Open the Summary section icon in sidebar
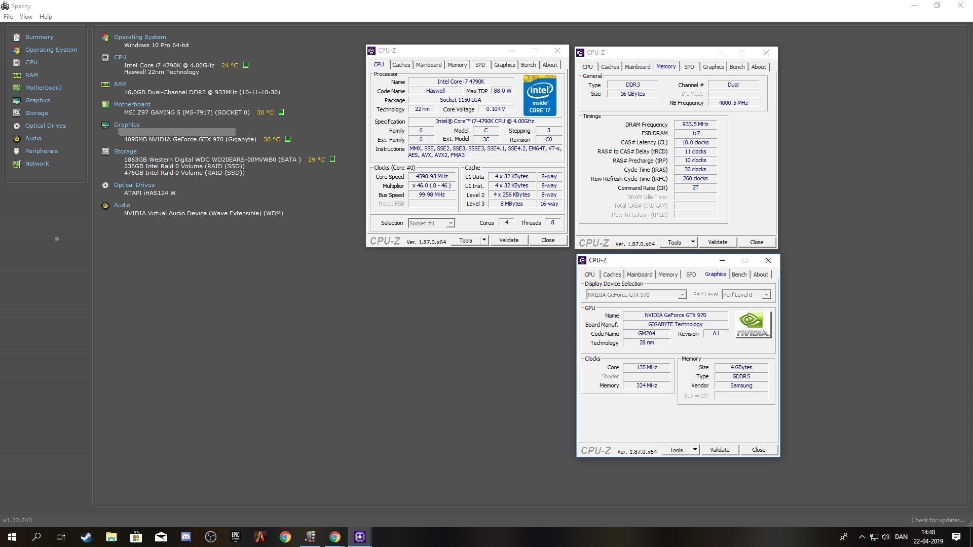 pyautogui.click(x=17, y=37)
